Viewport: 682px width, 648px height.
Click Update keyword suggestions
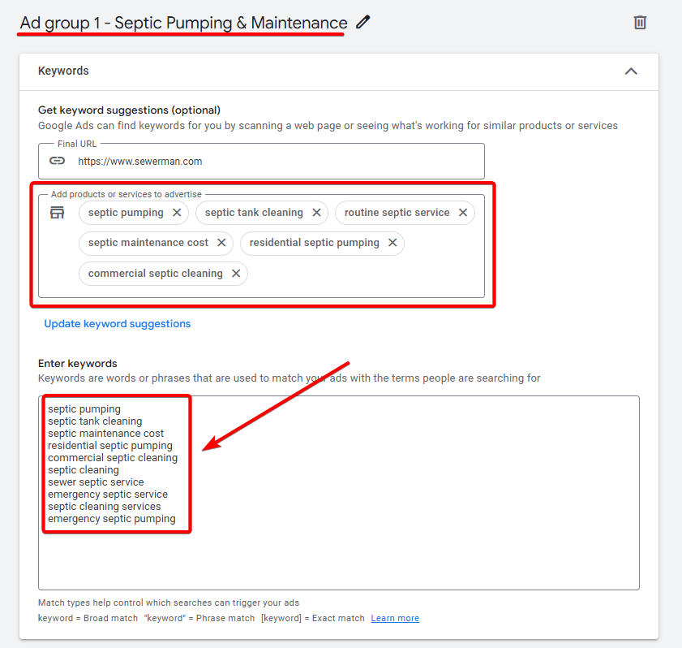[x=118, y=323]
